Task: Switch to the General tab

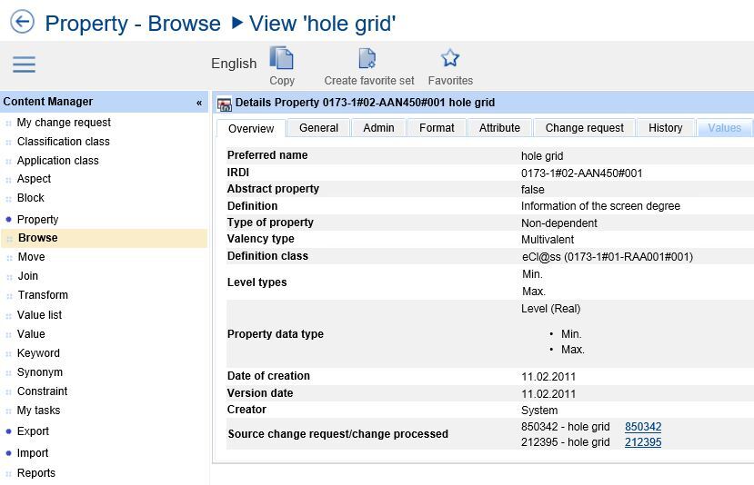Action: coord(318,128)
